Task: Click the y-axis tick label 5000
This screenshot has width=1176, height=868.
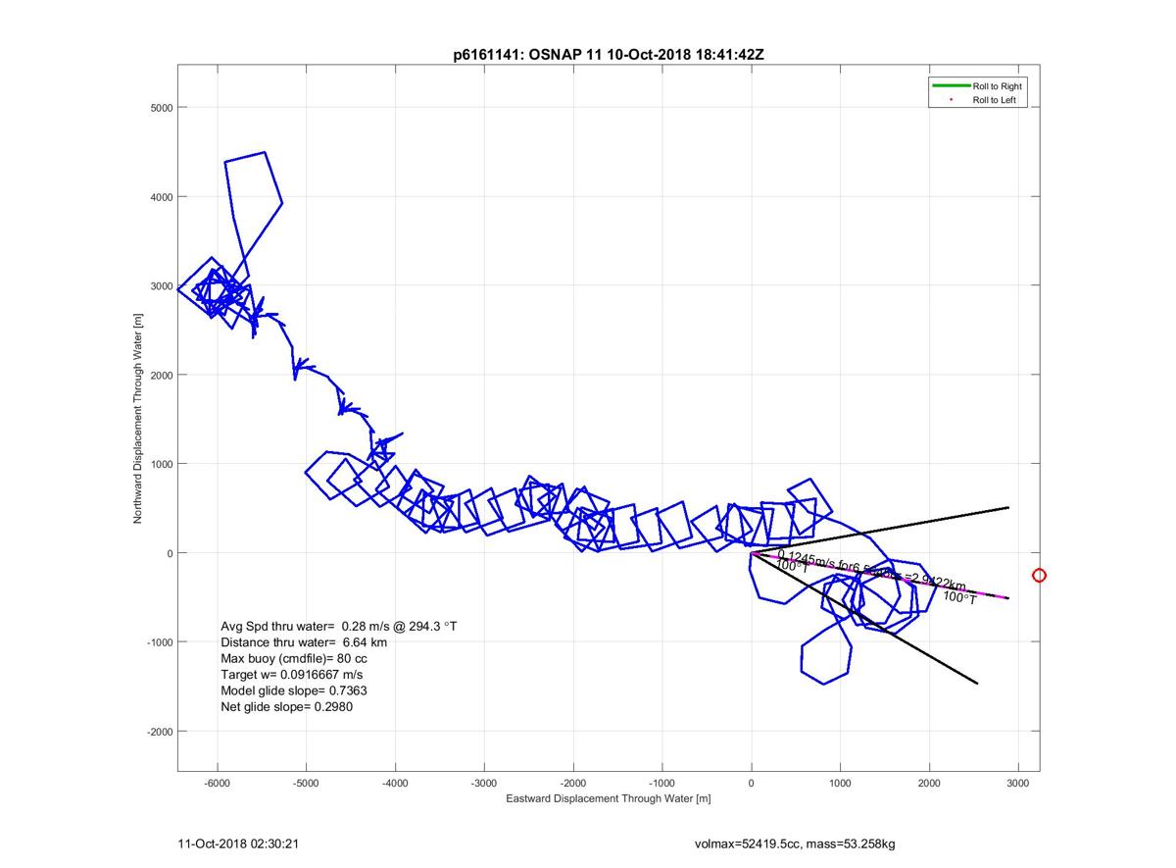Action: coord(162,108)
